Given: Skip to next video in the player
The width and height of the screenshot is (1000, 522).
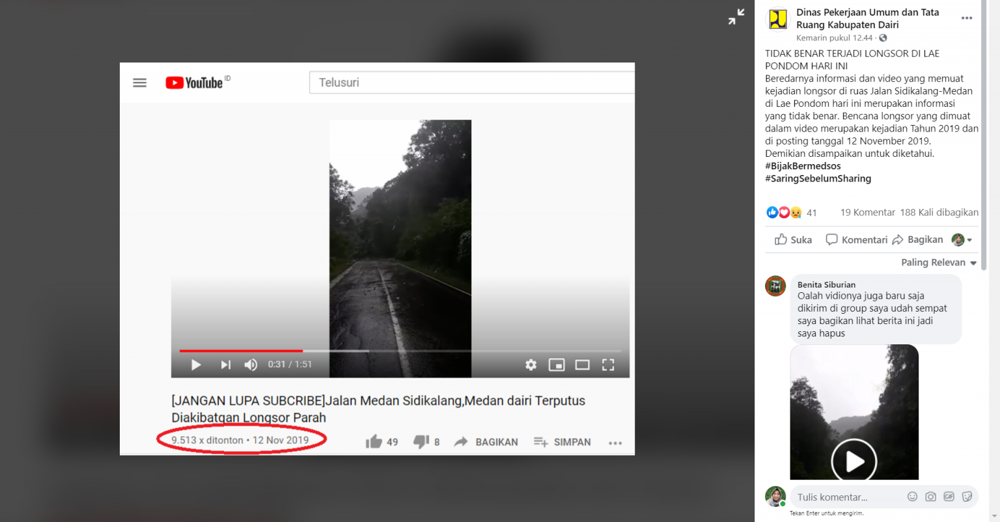Looking at the screenshot, I should point(225,364).
